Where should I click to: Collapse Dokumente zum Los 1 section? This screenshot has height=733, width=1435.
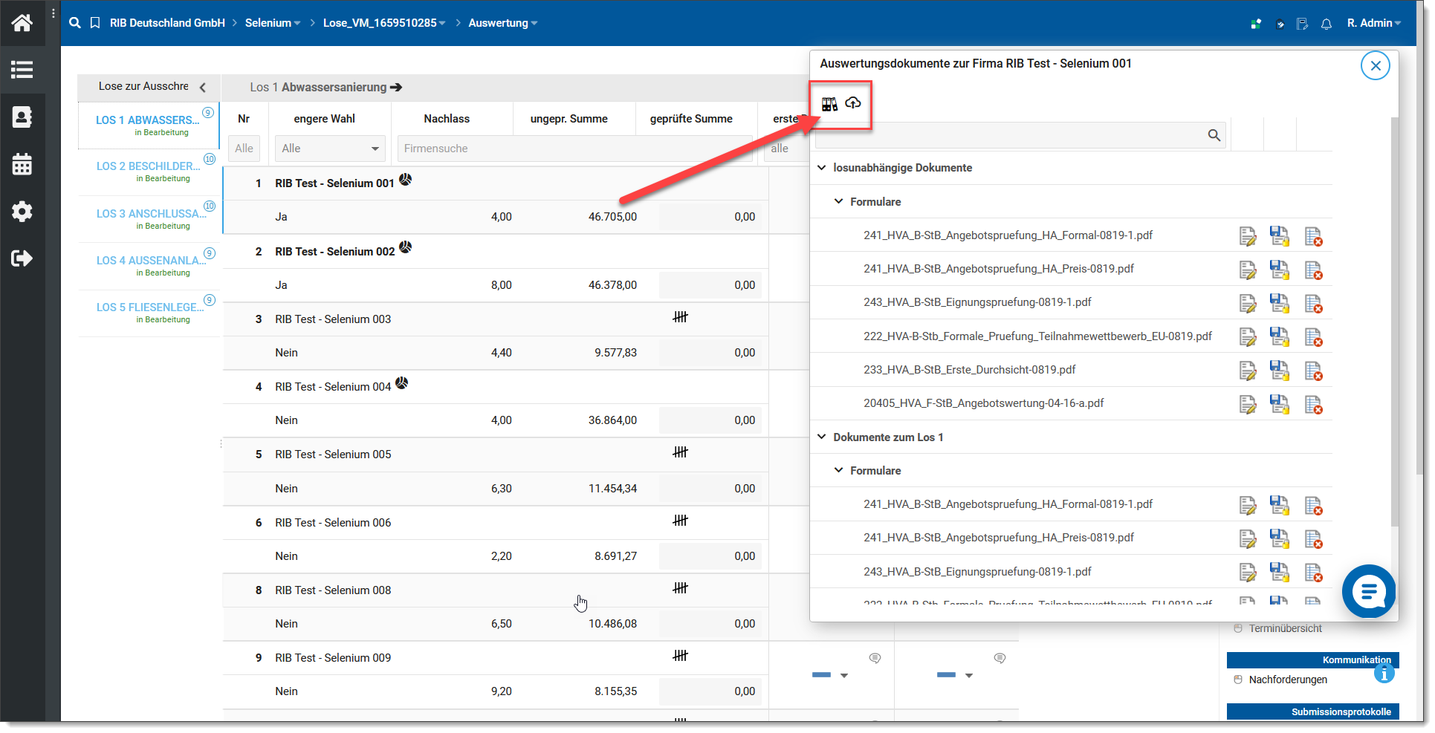pos(821,437)
